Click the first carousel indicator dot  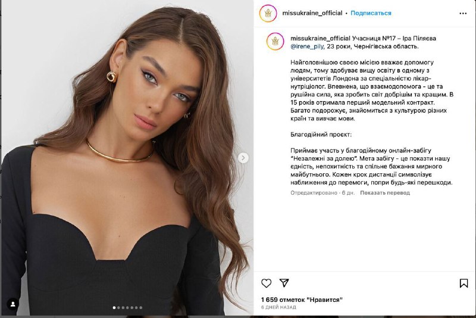(x=114, y=308)
